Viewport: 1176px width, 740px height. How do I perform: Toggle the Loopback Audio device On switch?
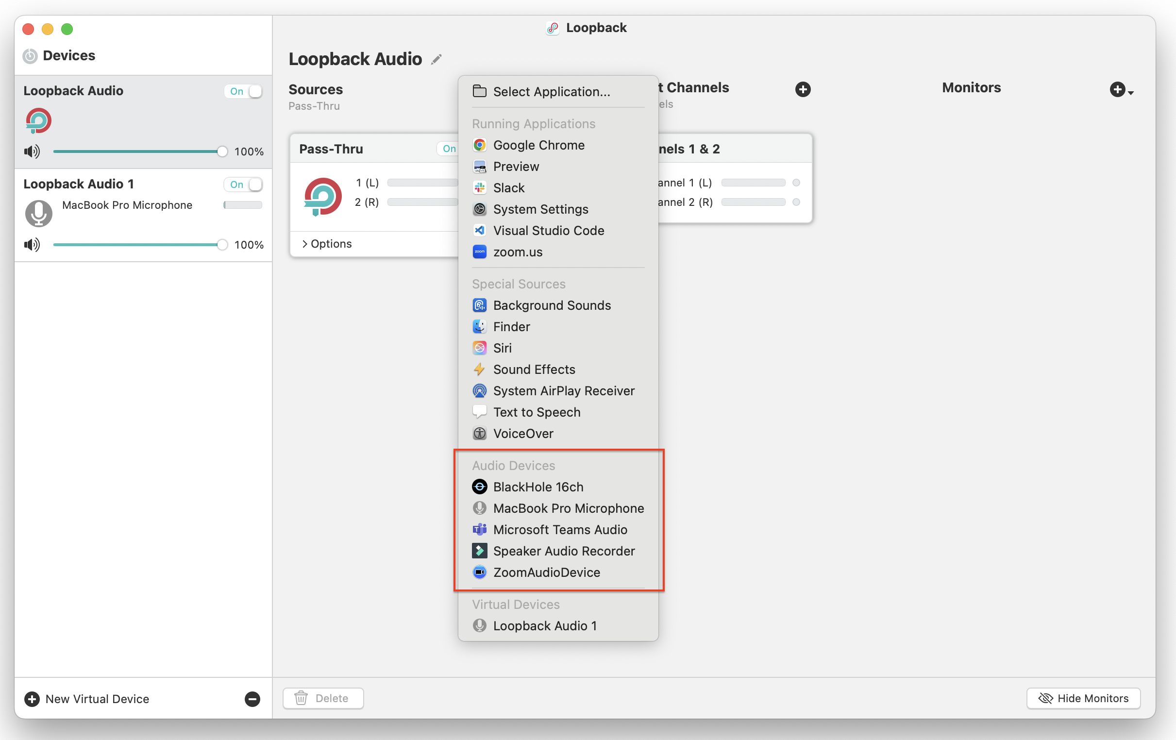click(x=244, y=91)
